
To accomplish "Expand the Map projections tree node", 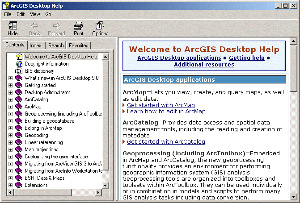I will coord(11,149).
